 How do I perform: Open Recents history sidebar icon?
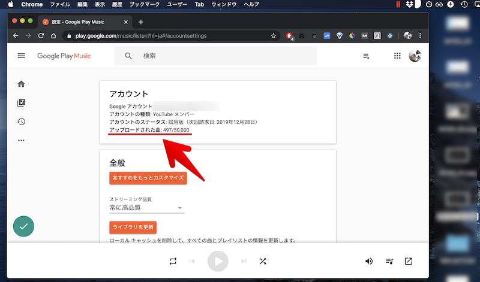click(x=22, y=122)
